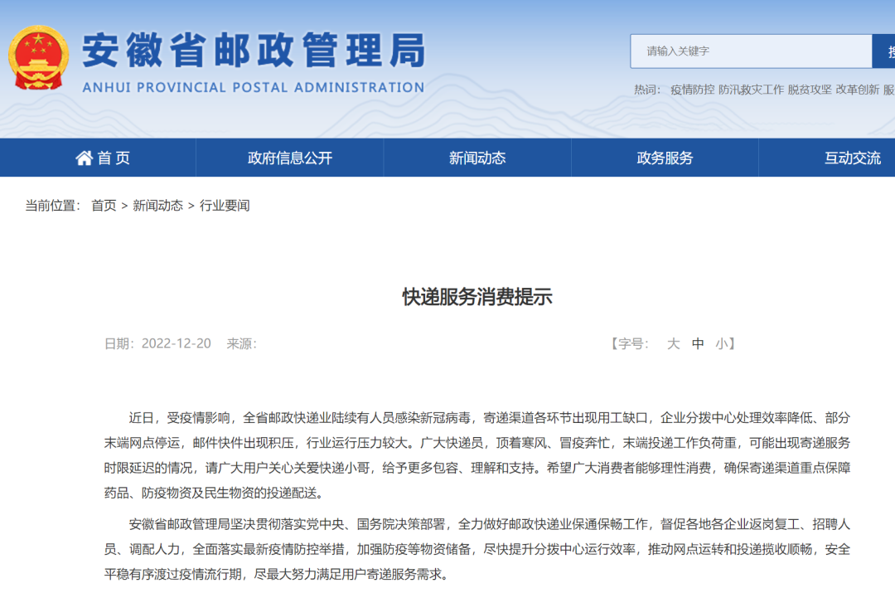Select the 脱贫攻坚 hot keyword
This screenshot has width=895, height=593.
click(809, 90)
